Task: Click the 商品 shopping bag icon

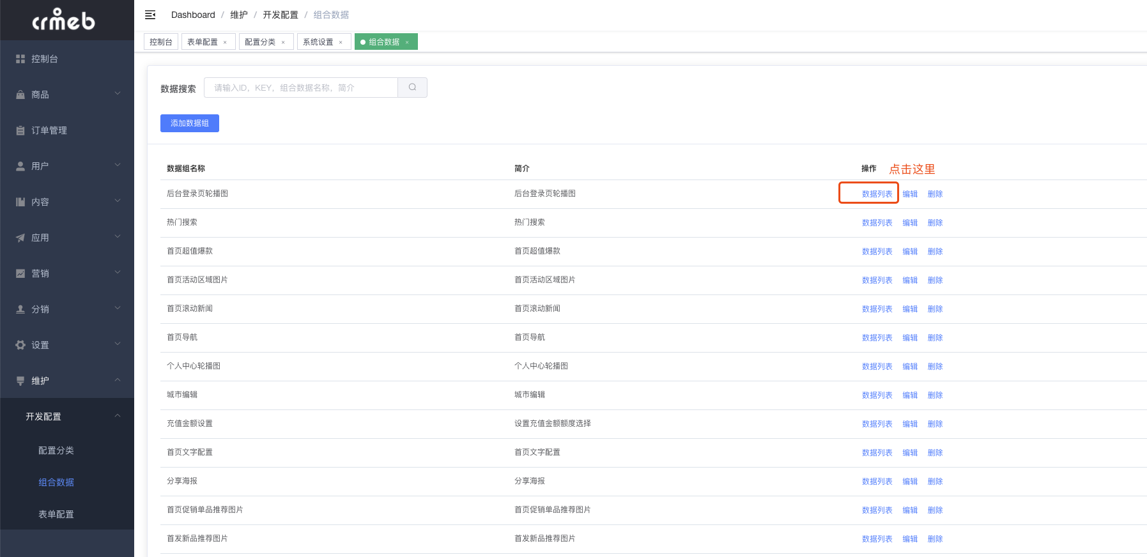Action: coord(20,95)
